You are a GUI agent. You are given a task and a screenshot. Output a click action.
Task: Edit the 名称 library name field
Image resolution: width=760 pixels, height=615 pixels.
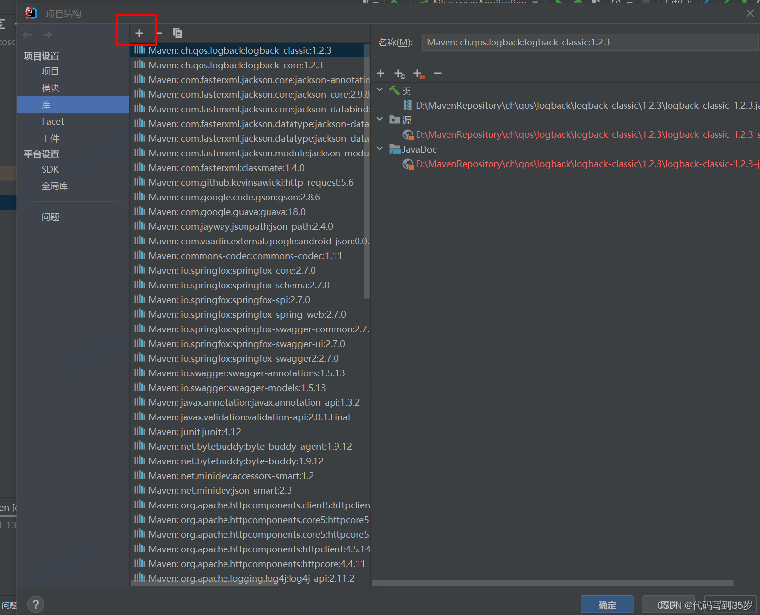pyautogui.click(x=590, y=43)
